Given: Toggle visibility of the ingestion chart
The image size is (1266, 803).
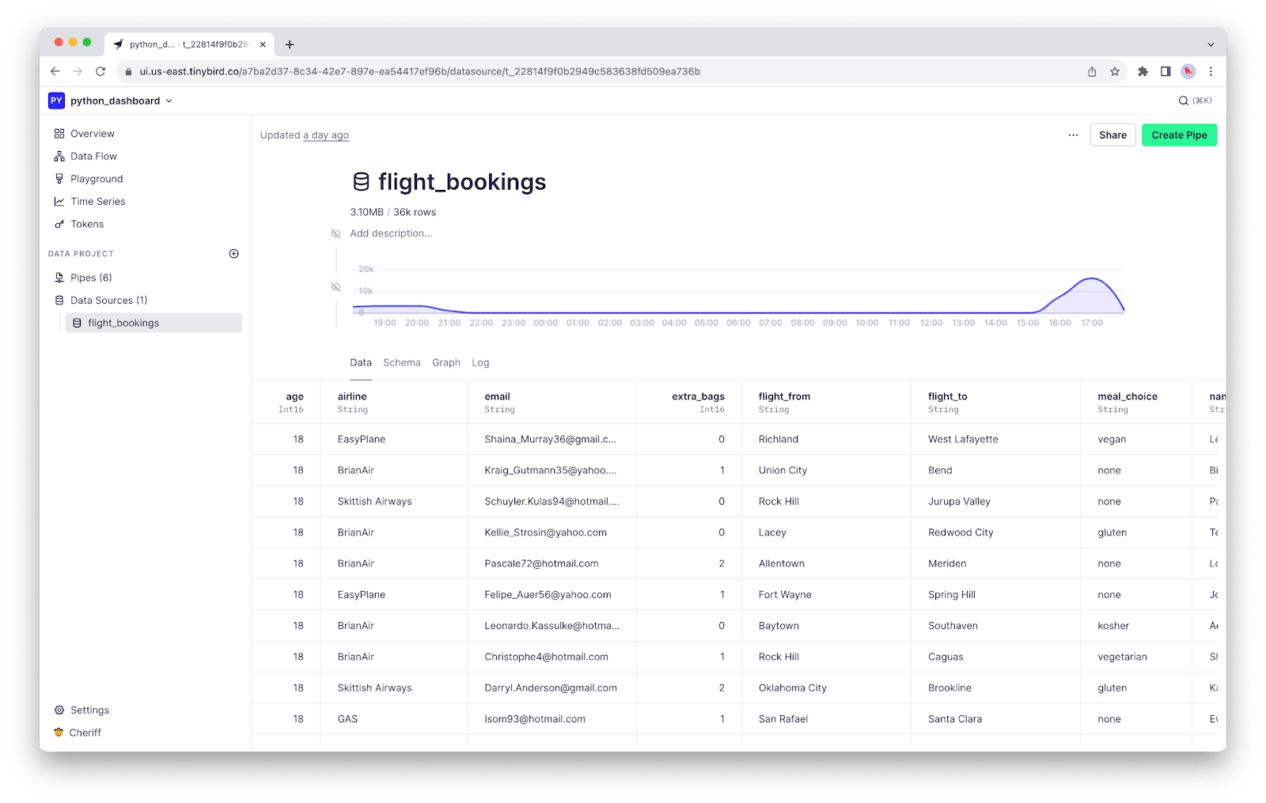Looking at the screenshot, I should click(x=335, y=286).
